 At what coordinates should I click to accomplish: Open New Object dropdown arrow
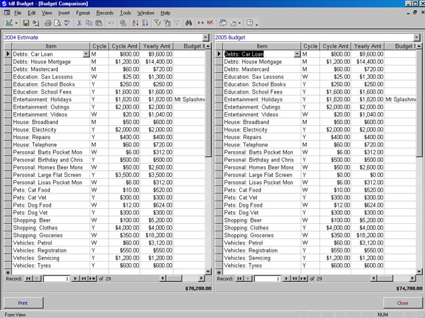pyautogui.click(x=239, y=23)
